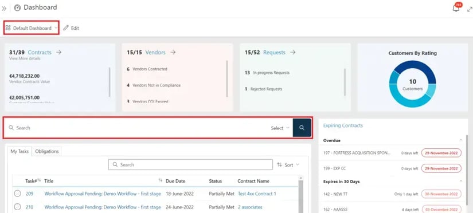
Task: Open the Workflow Approval Pending title for task 209
Action: 103,194
